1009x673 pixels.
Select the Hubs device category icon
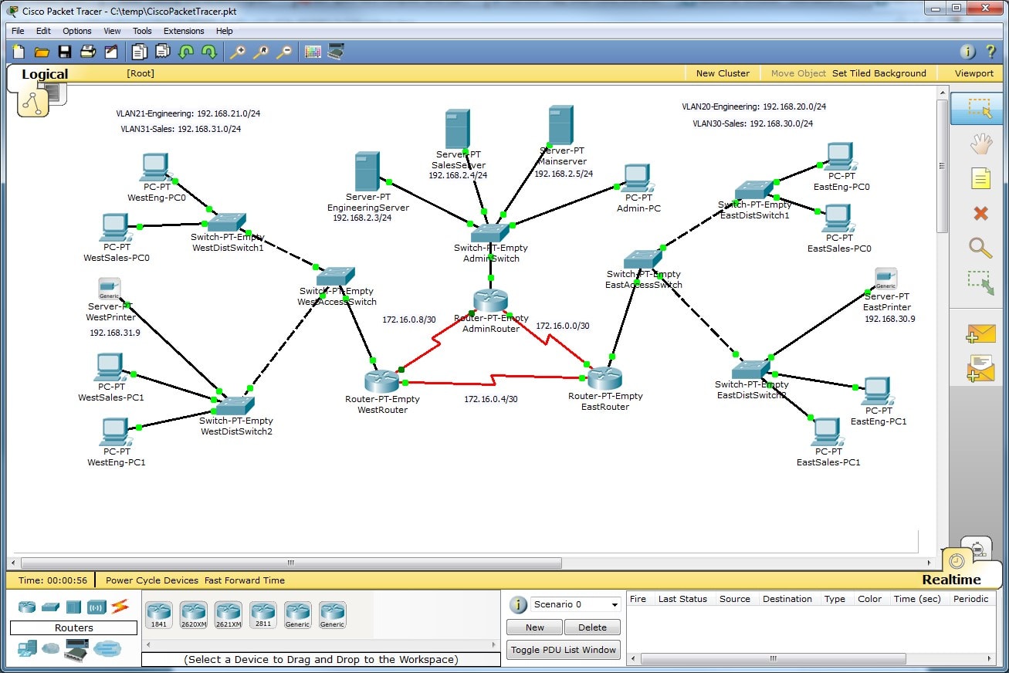(x=73, y=607)
